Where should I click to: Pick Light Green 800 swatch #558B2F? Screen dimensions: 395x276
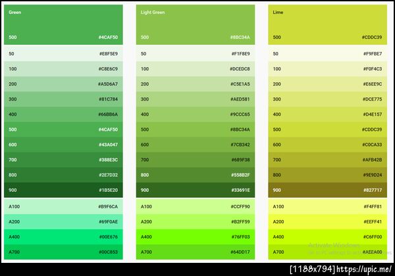(x=196, y=175)
